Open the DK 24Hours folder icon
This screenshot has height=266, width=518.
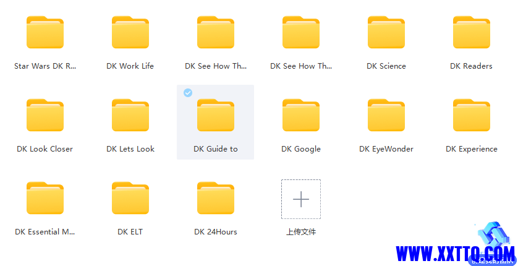216,198
